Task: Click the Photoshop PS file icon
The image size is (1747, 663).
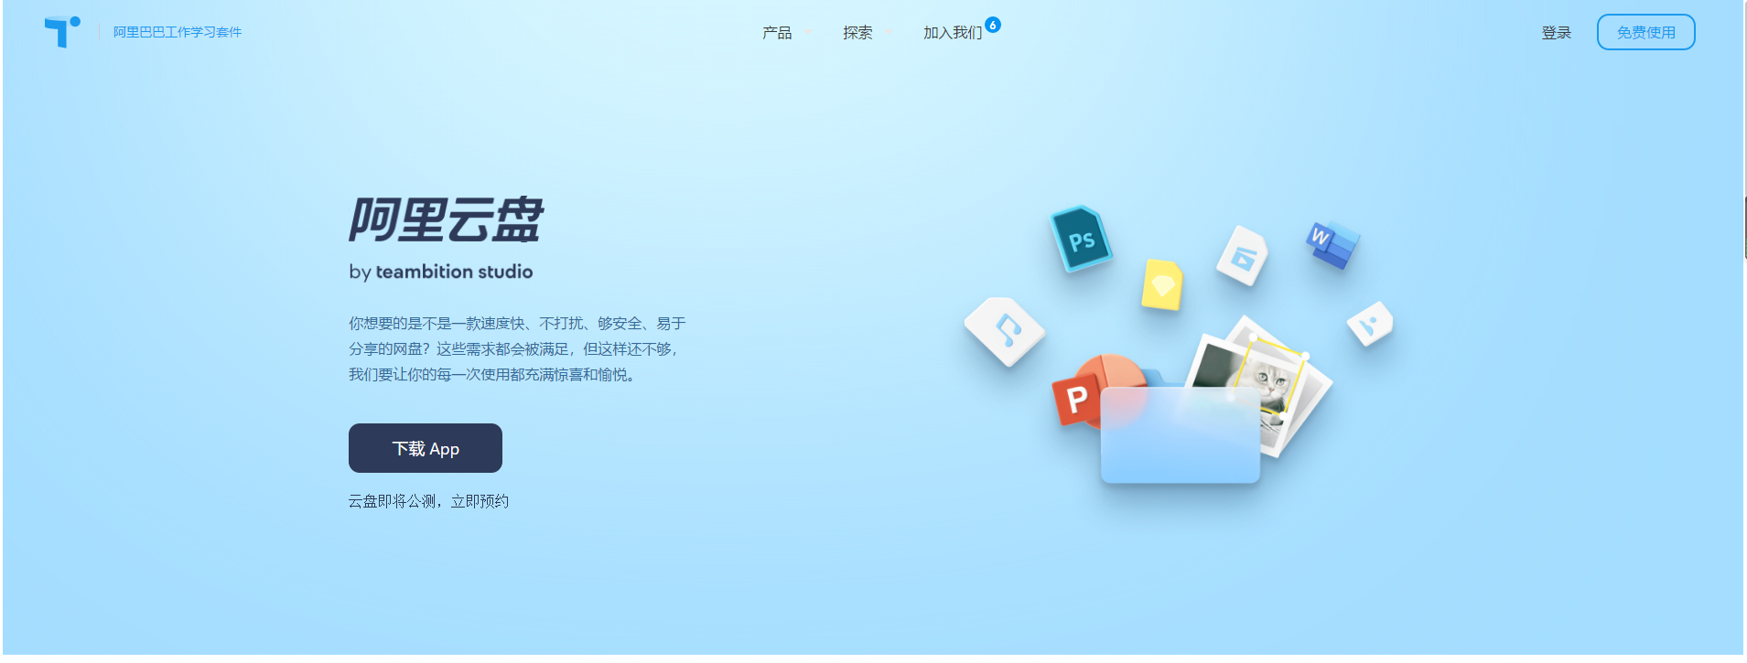Action: tap(1080, 239)
